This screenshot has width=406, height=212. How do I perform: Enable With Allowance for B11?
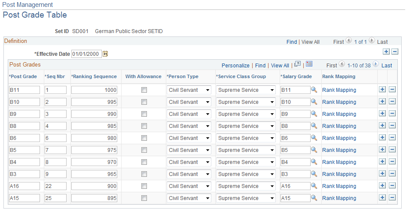pos(144,90)
